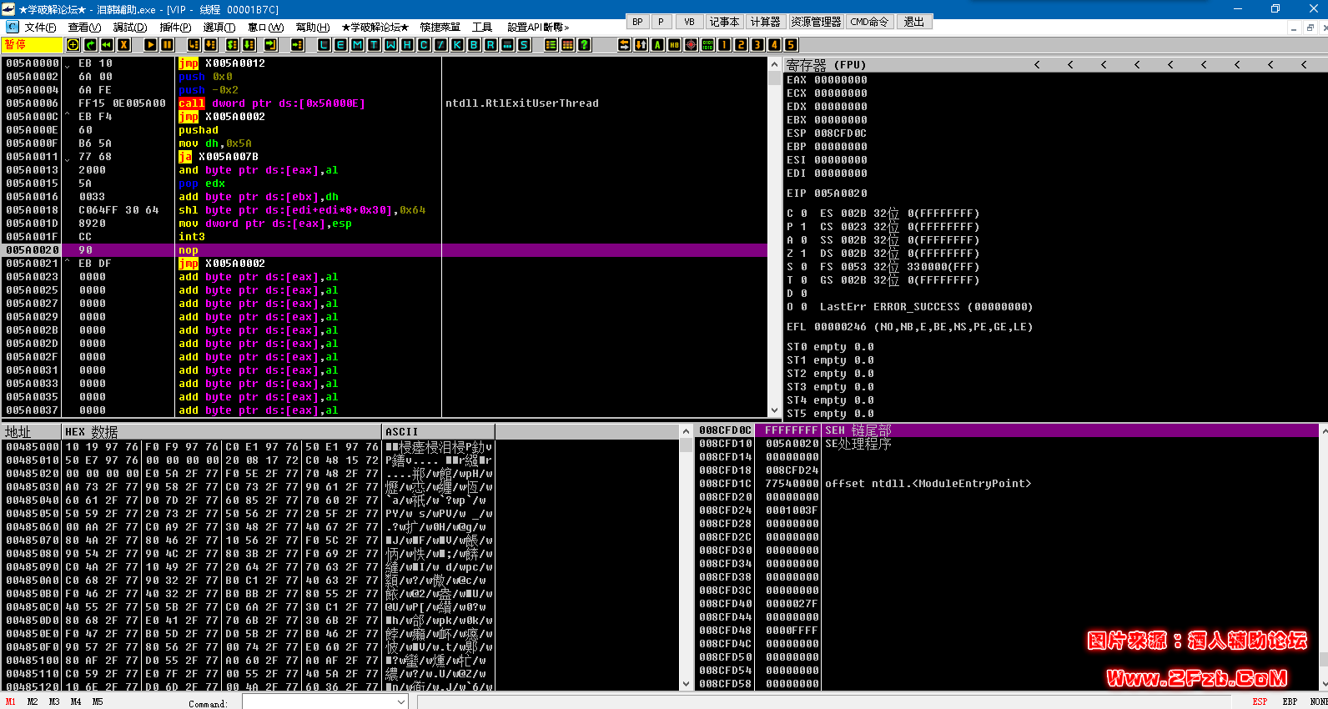Open the Source (S) icon
The width and height of the screenshot is (1328, 709).
pos(524,45)
